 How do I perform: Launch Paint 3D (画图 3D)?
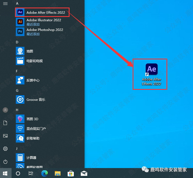point(32,119)
